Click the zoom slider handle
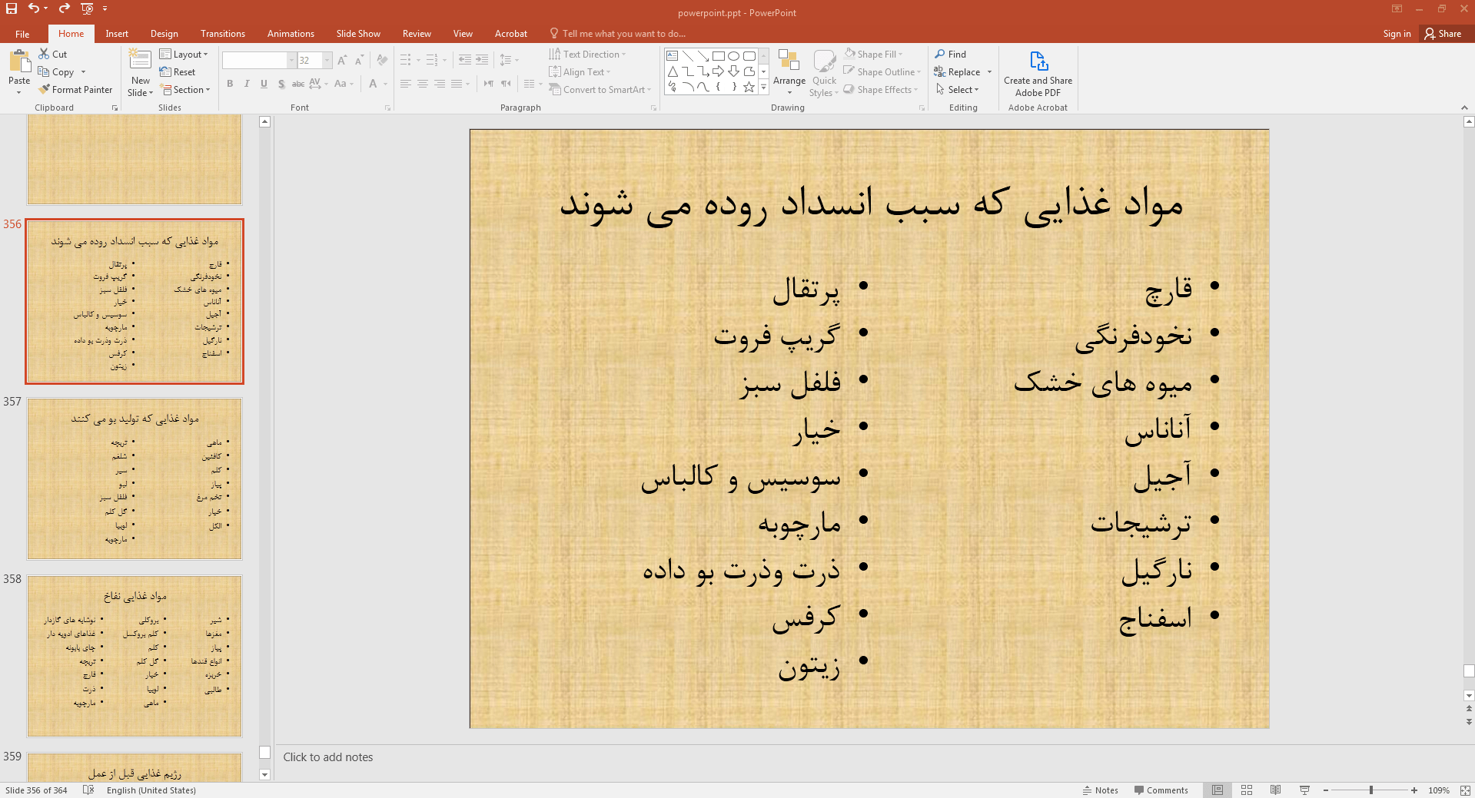The width and height of the screenshot is (1475, 798). click(1371, 790)
